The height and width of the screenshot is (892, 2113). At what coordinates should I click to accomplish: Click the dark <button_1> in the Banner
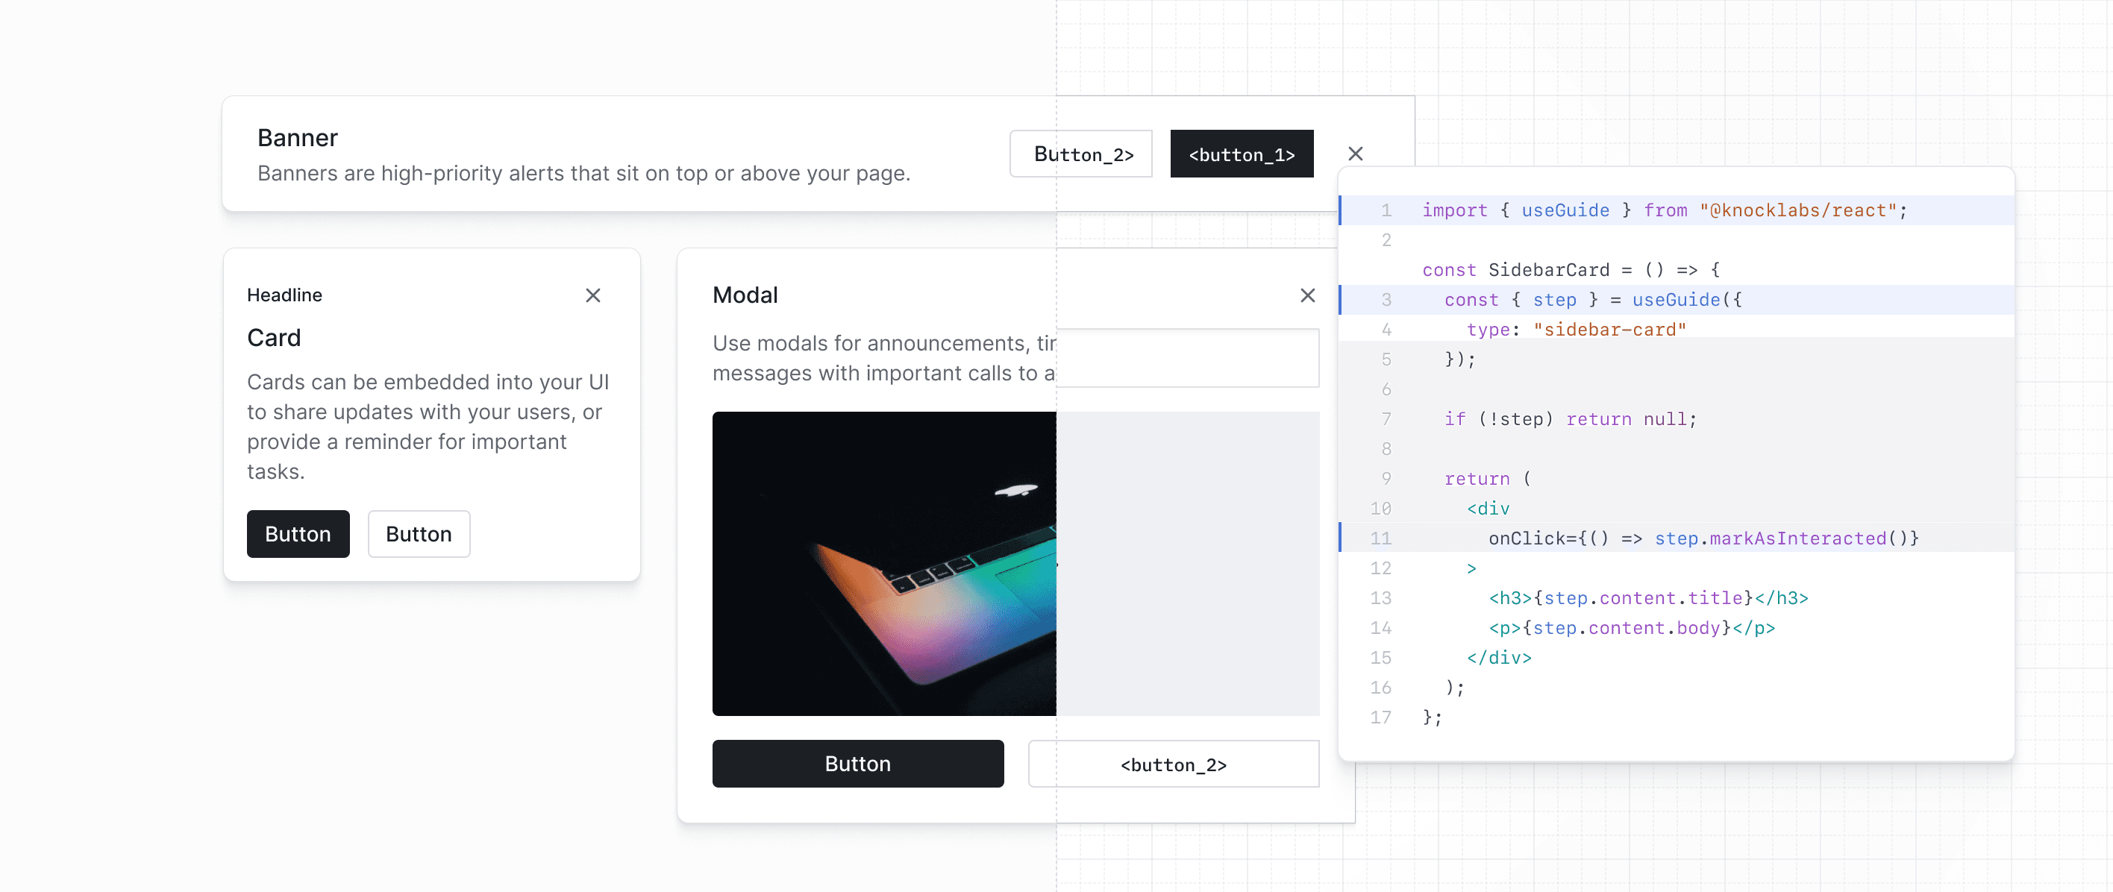[1241, 154]
